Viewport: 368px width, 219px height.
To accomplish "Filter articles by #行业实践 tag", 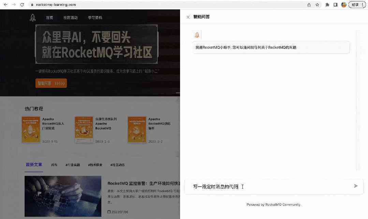I will click(73, 165).
